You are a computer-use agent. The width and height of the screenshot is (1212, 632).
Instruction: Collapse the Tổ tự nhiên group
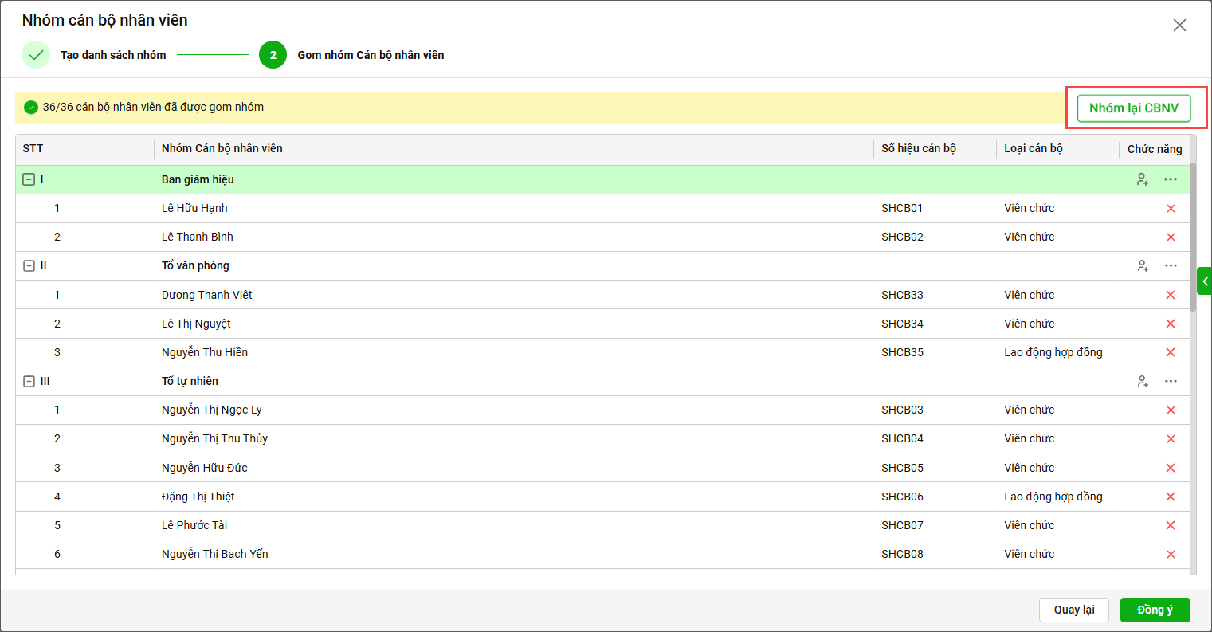tap(29, 382)
